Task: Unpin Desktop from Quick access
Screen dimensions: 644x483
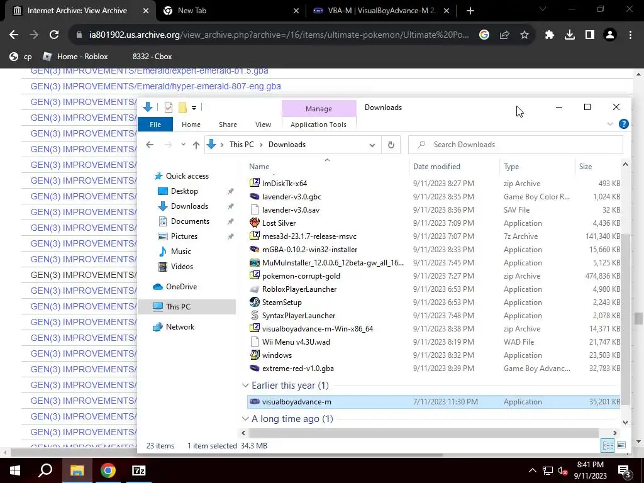Action: click(x=230, y=191)
